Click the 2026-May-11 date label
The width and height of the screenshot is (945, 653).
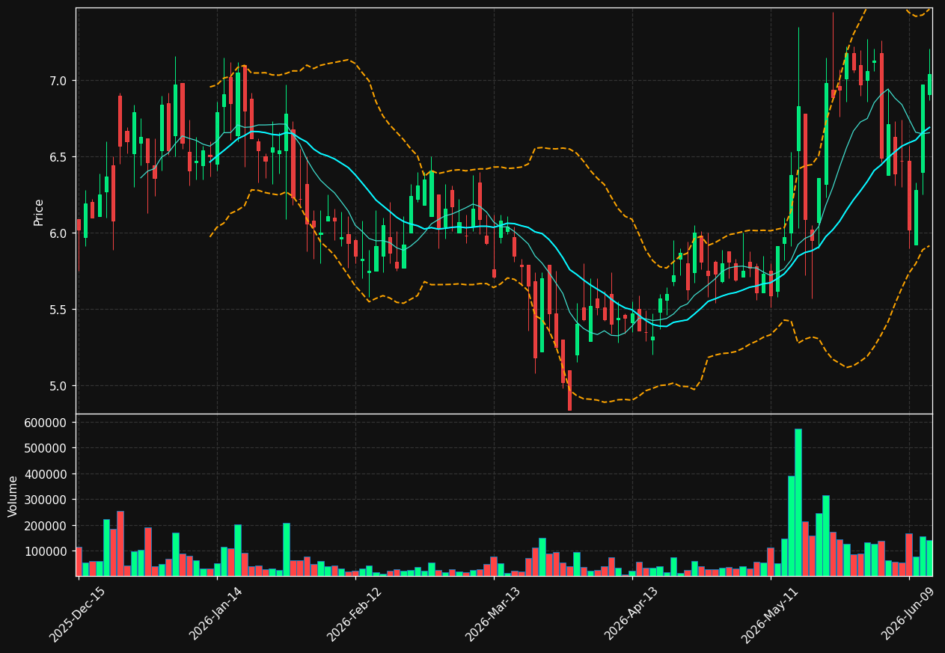pos(770,615)
